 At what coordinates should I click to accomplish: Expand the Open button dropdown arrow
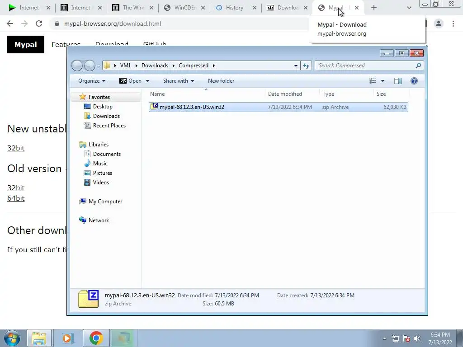coord(147,81)
